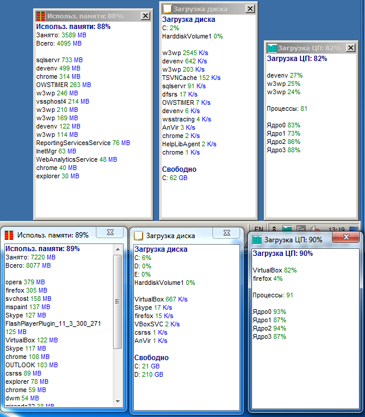
Task: Click the scrollbar thumb in memory process list
Action: pyautogui.click(x=117, y=302)
